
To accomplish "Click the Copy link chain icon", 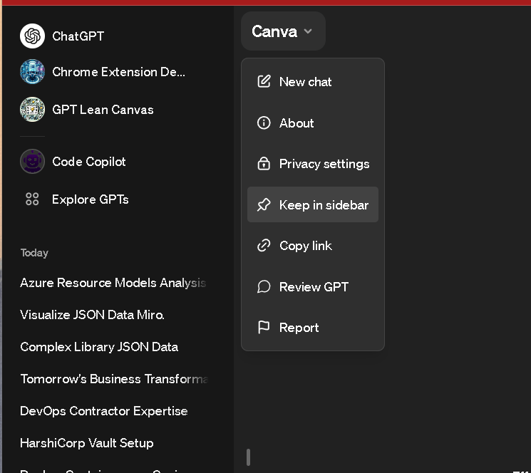I will (264, 246).
